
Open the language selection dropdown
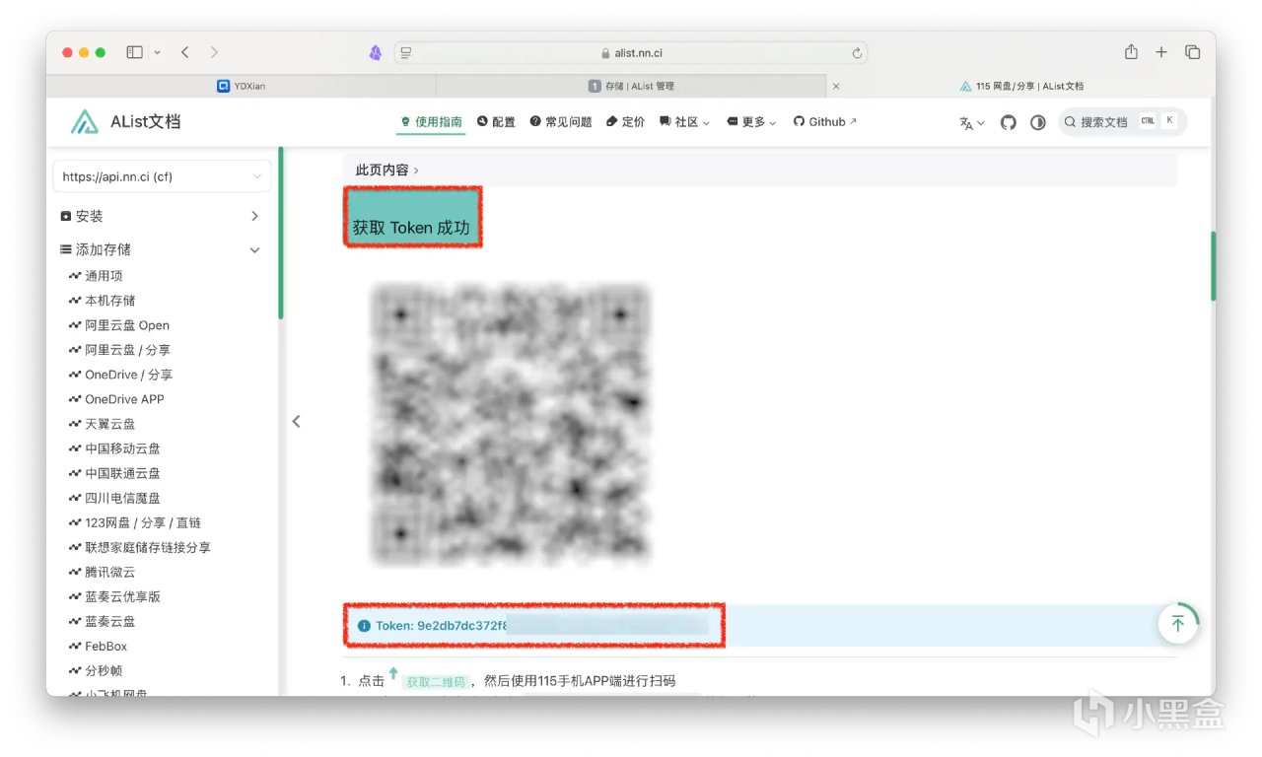coord(971,123)
